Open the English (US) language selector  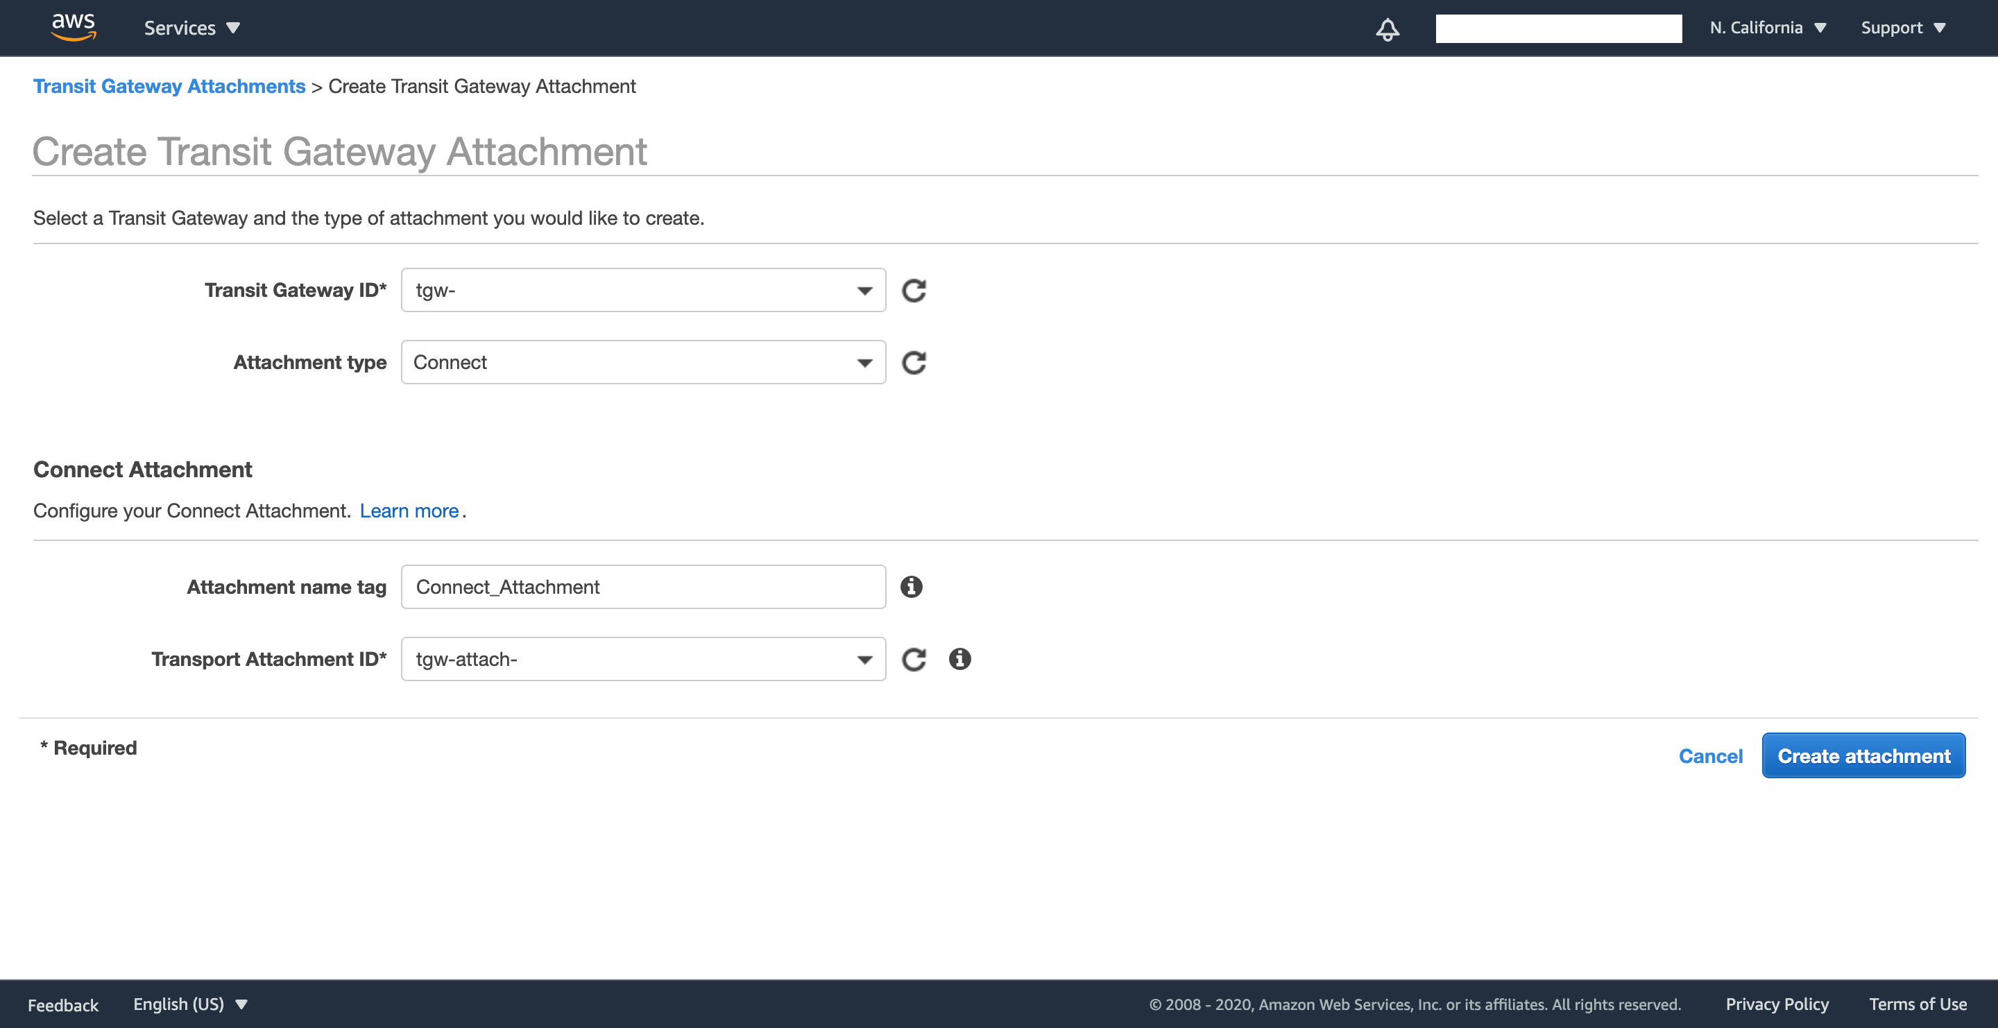(190, 1004)
